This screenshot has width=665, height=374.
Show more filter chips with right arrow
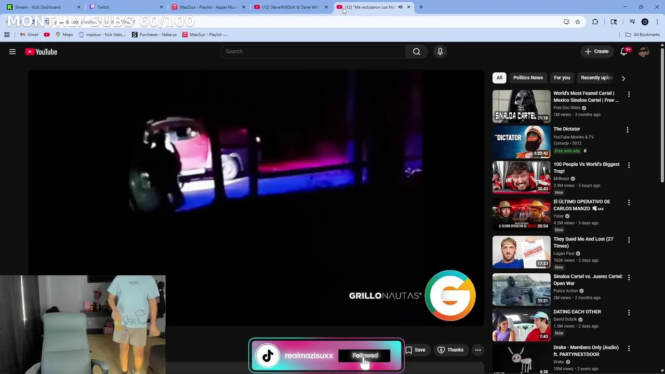point(623,78)
